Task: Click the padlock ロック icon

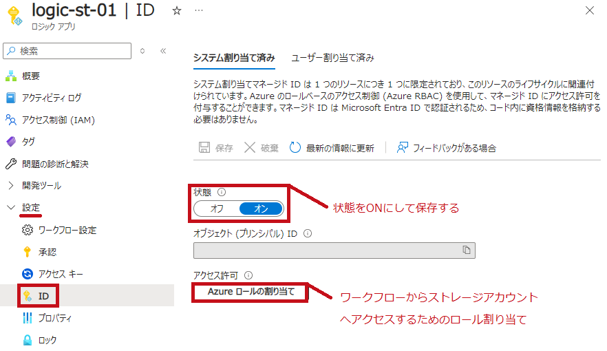Action: (27, 340)
